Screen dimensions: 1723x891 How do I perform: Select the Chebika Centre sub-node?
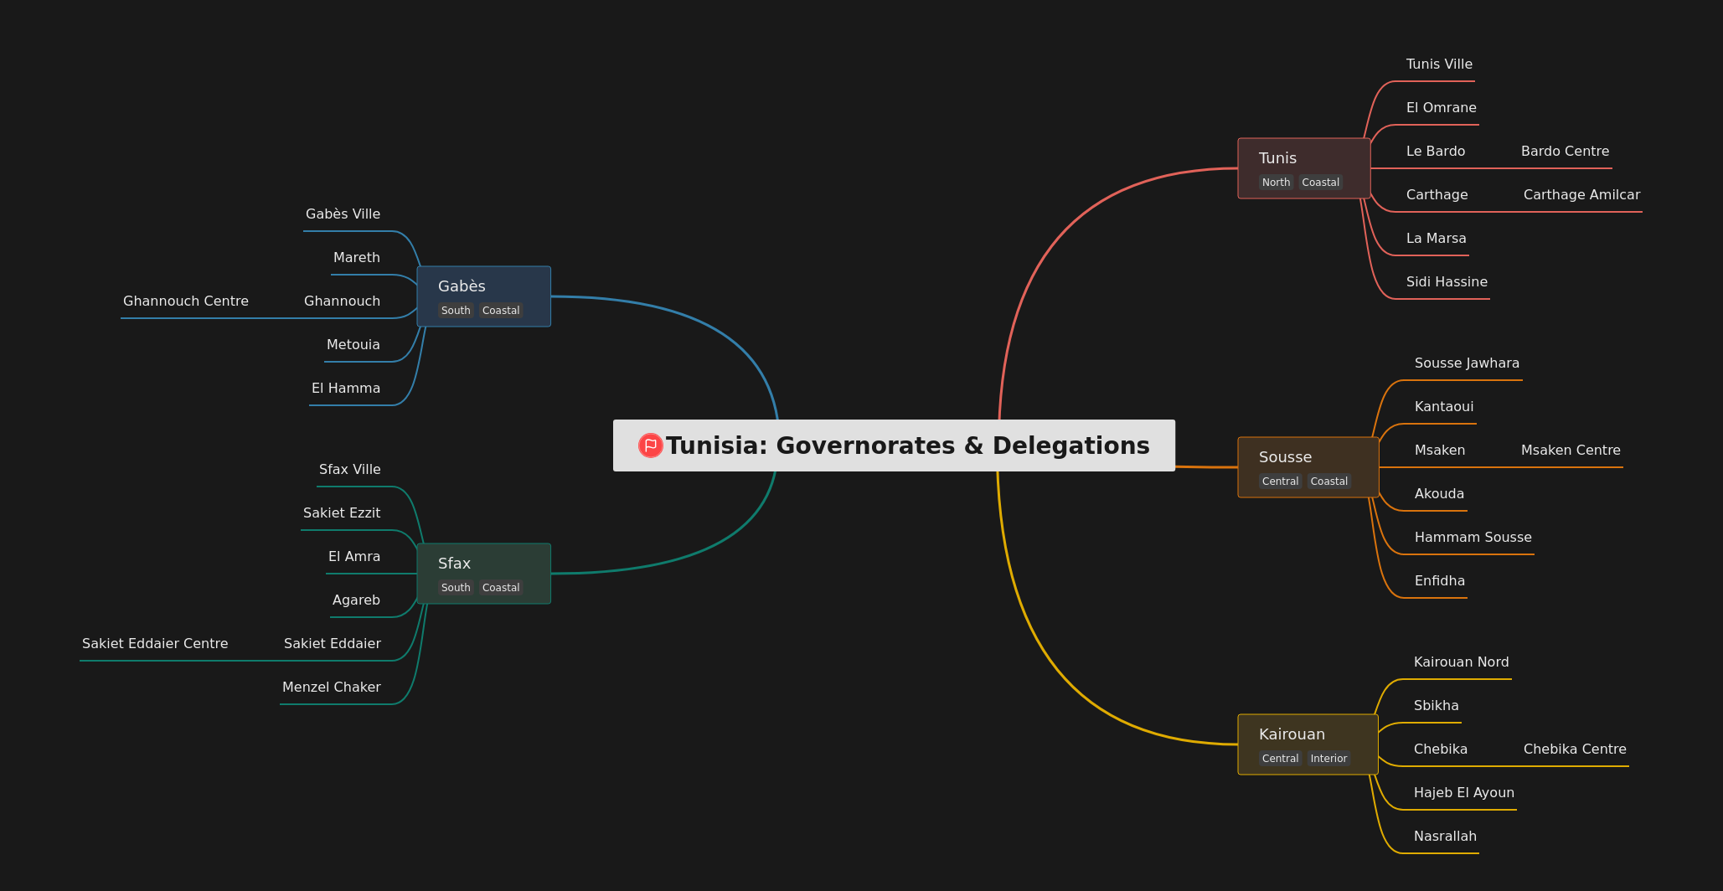pos(1575,749)
